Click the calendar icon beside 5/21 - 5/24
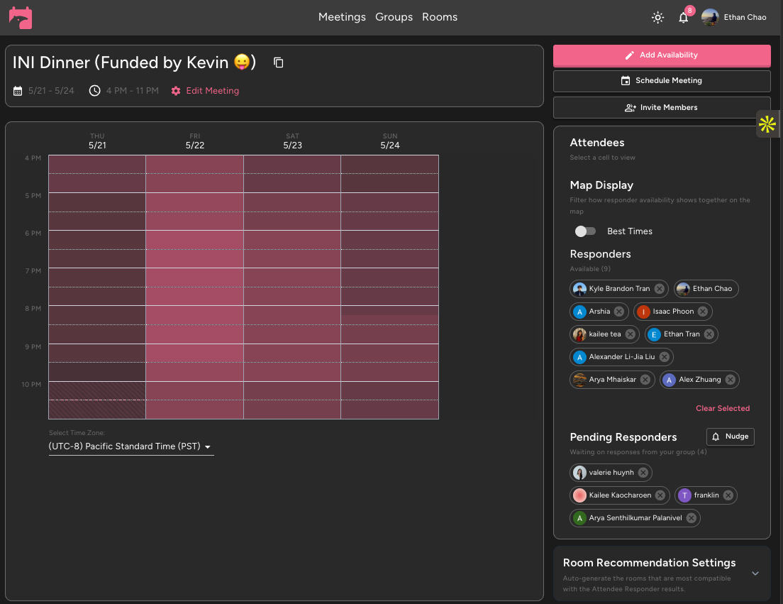 point(18,91)
